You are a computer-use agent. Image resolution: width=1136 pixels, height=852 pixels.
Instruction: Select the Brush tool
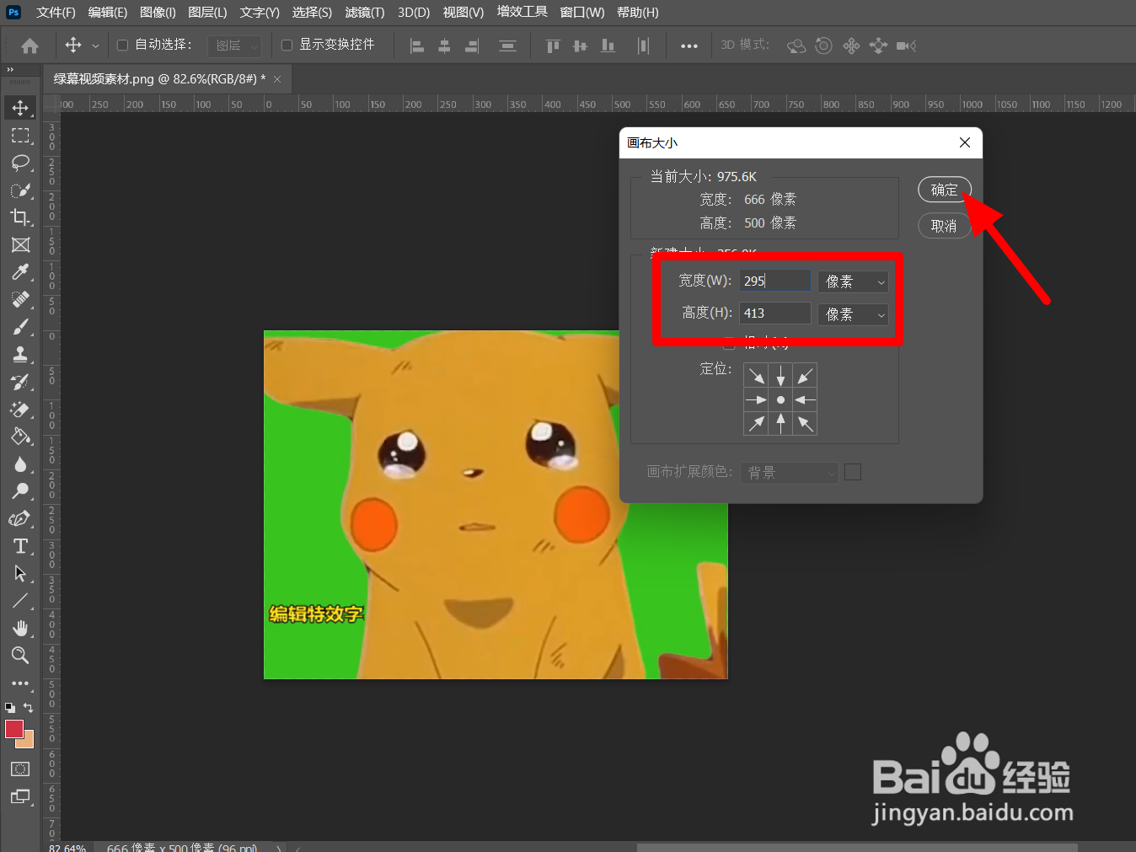(20, 327)
